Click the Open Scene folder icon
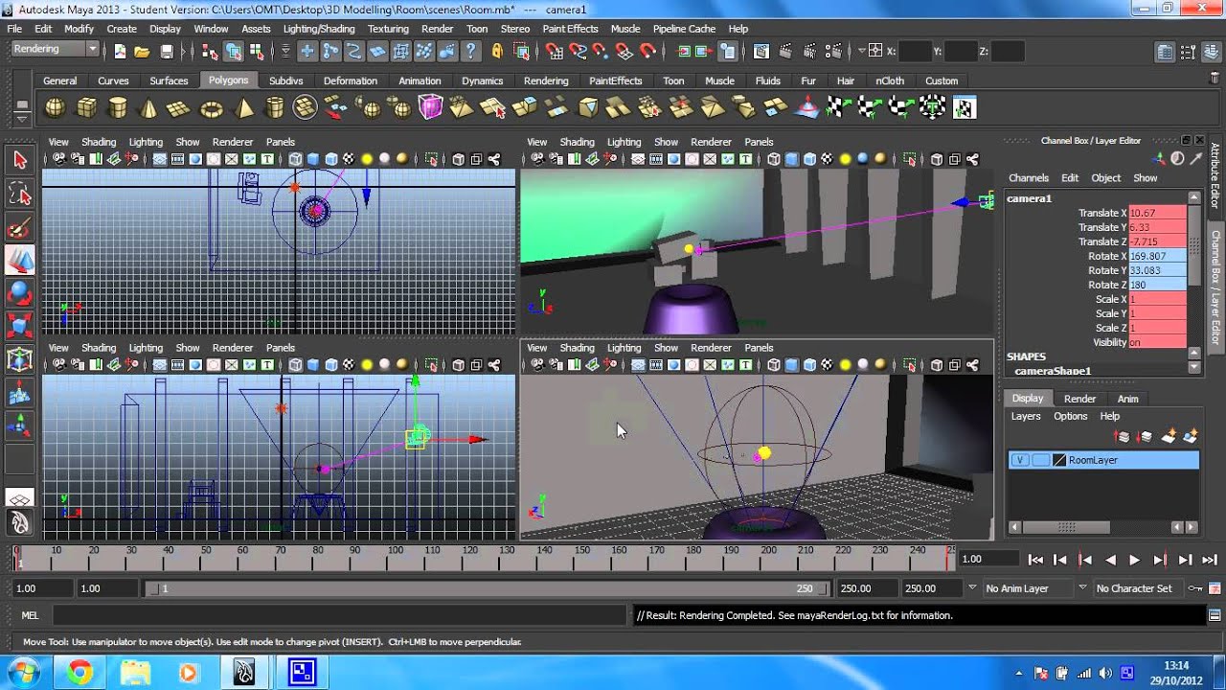 (x=142, y=51)
